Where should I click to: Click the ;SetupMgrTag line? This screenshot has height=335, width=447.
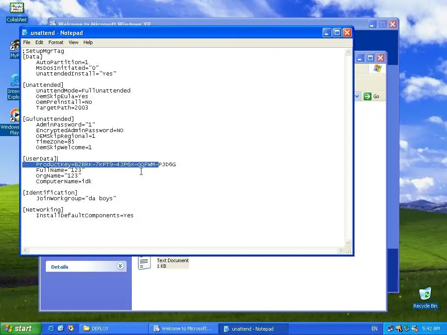[x=43, y=51]
